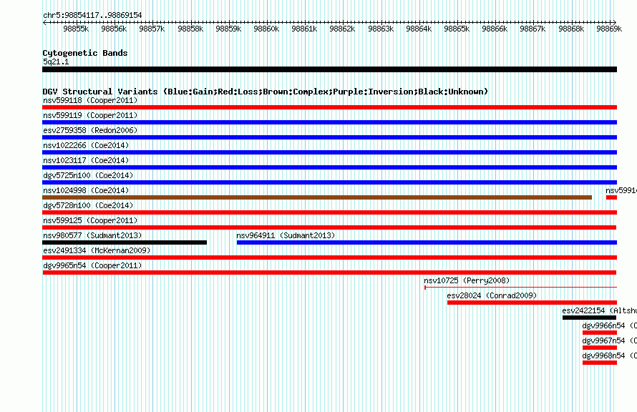This screenshot has width=637, height=412.
Task: Select the thin red line under nsv10725
Action: pos(521,288)
